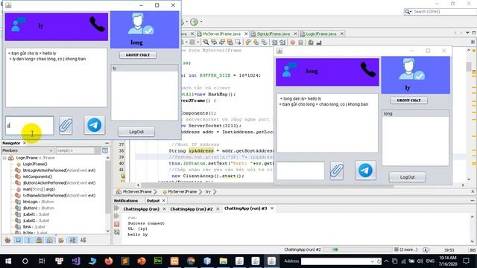Viewport: 477px width, 268px height.
Task: Log out from long's chat window
Action: [x=136, y=132]
